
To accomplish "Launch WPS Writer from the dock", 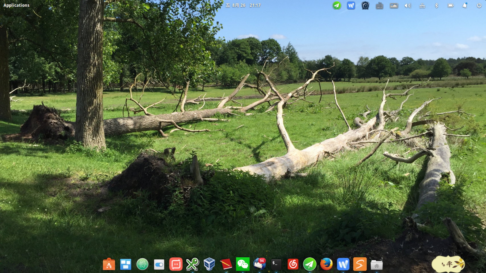I will (x=343, y=264).
